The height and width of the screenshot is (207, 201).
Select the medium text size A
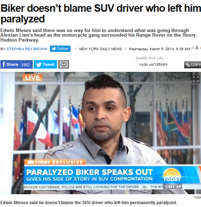197,48
